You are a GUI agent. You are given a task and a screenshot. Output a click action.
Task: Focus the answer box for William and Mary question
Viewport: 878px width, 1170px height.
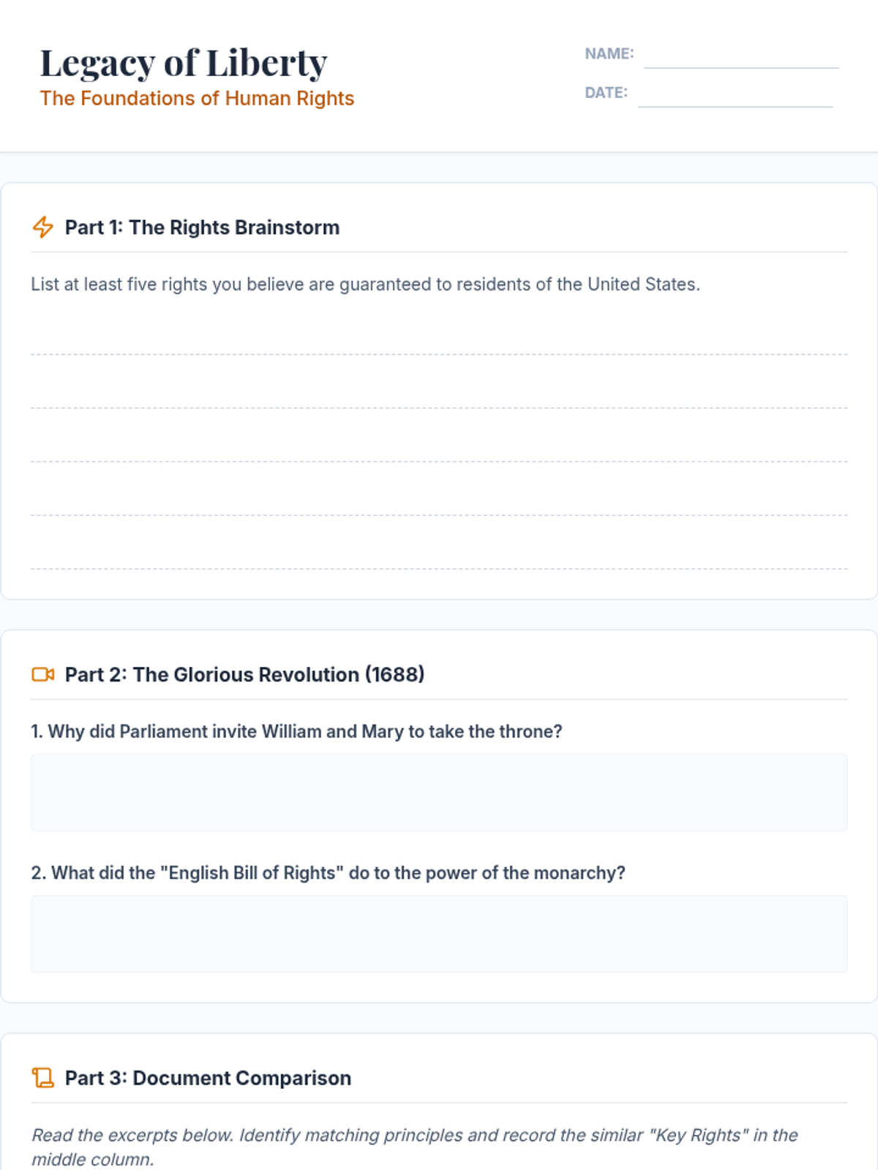click(x=439, y=792)
